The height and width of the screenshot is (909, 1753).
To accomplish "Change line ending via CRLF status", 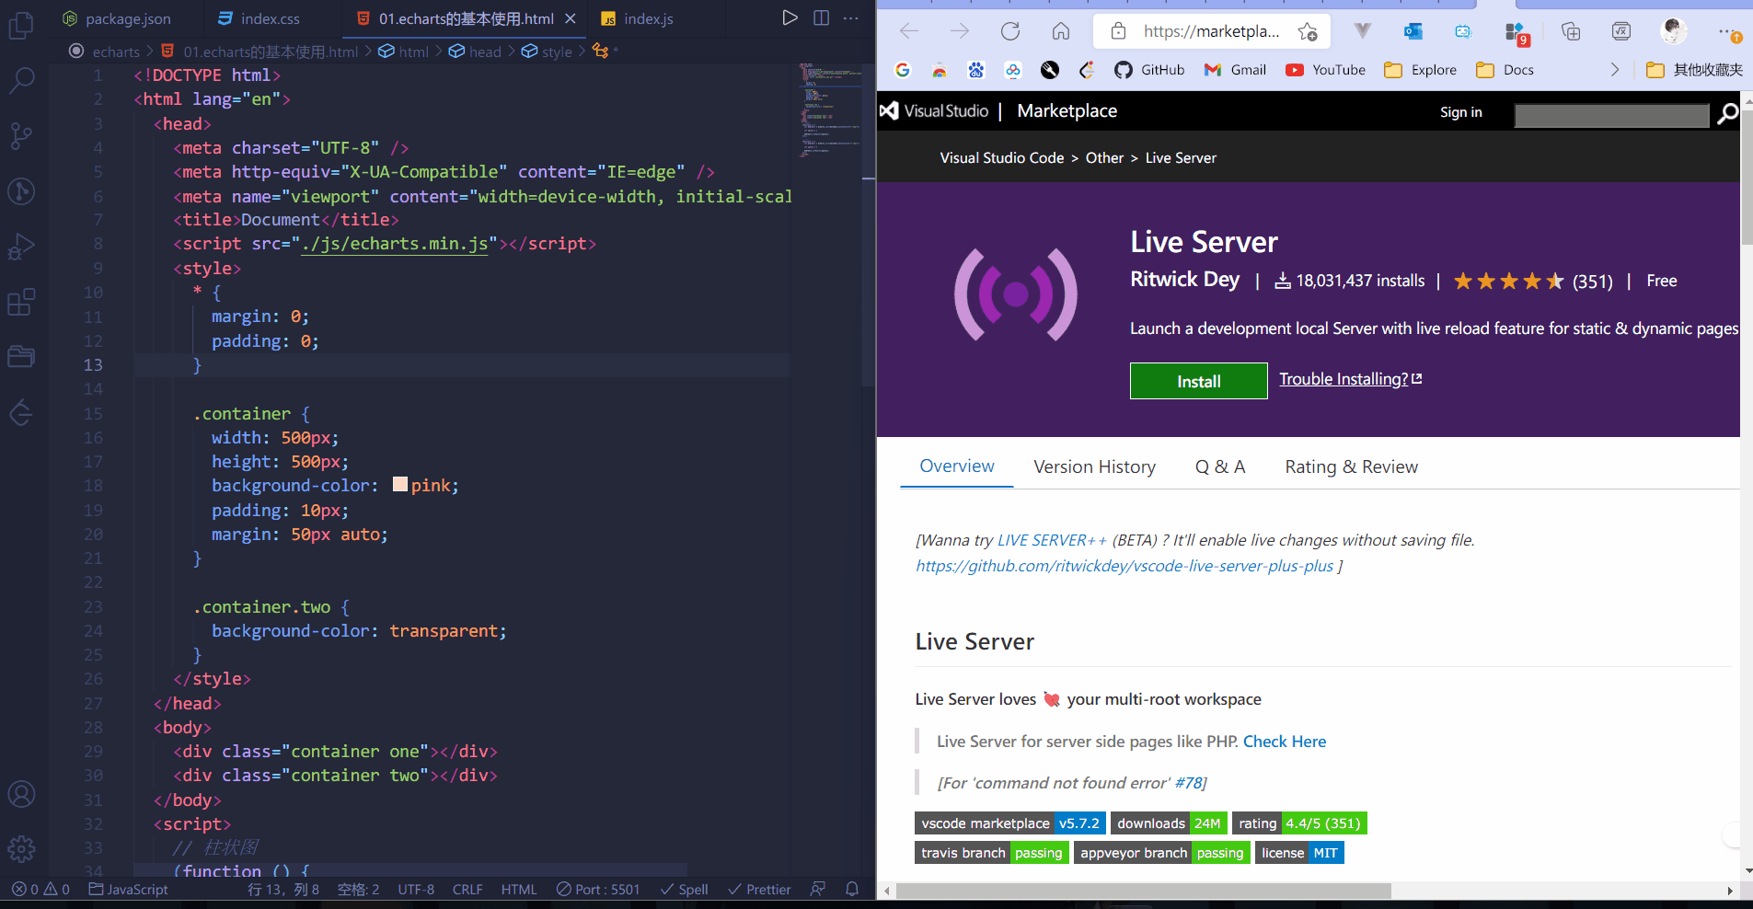I will [467, 890].
